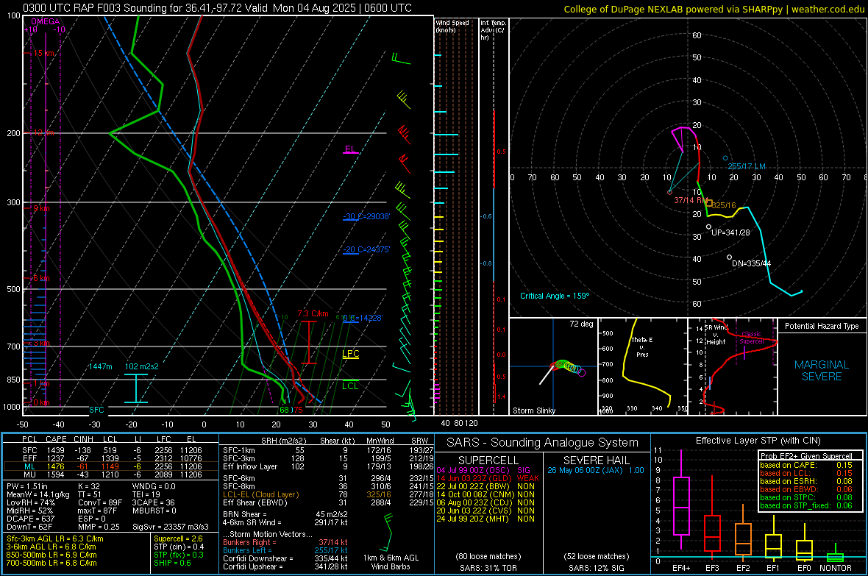Screen dimensions: 868x576
Task: Click the SARS: 31% TOR text
Action: click(x=488, y=568)
